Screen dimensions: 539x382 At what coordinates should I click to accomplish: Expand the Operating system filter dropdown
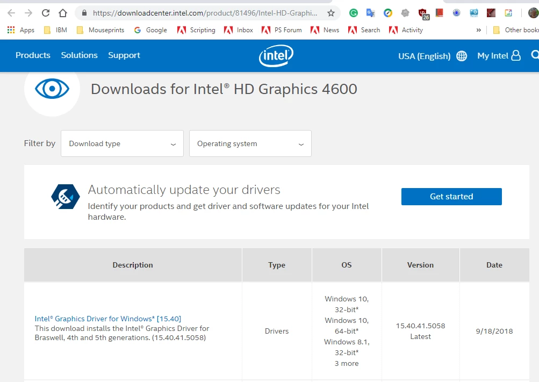pos(250,143)
